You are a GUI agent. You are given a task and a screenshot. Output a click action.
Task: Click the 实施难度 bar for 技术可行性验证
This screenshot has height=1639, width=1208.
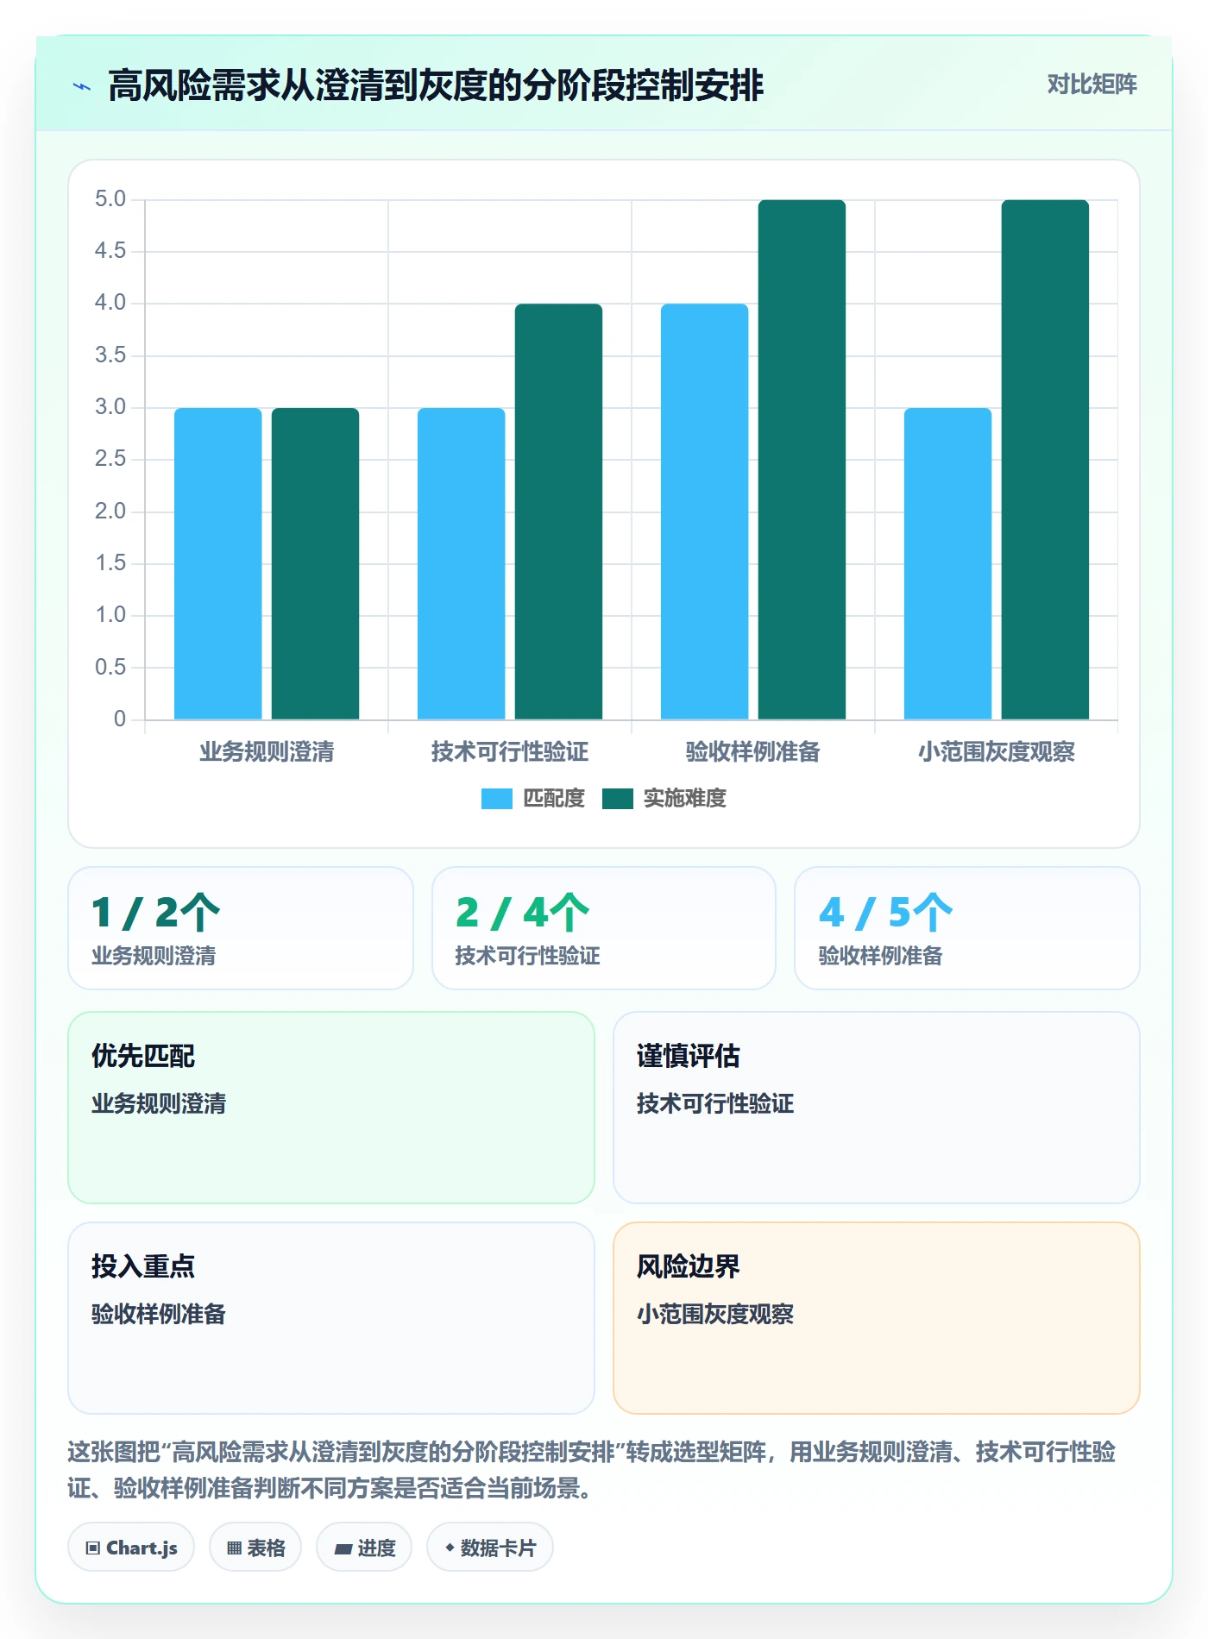559,512
